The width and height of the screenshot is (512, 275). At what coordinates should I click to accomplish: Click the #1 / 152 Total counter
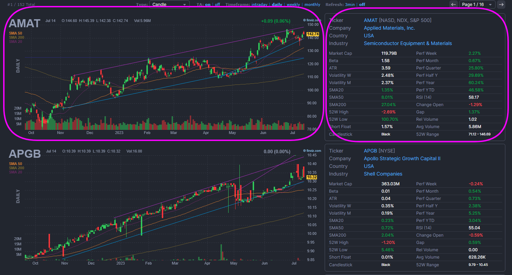(x=21, y=5)
